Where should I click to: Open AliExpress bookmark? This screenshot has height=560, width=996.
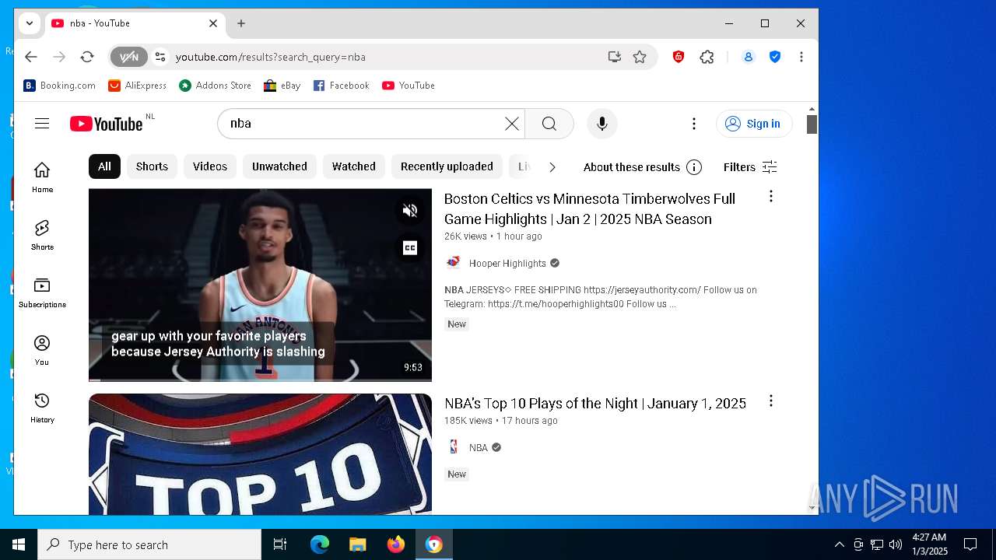pos(138,86)
